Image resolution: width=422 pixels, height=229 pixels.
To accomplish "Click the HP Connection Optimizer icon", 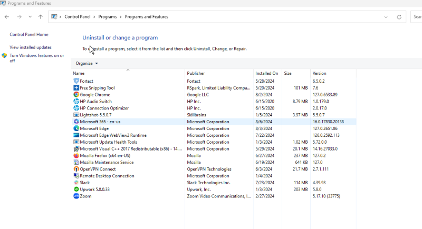I will click(x=76, y=108).
